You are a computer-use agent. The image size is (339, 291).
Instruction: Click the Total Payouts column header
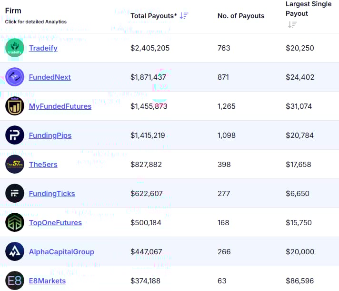154,16
